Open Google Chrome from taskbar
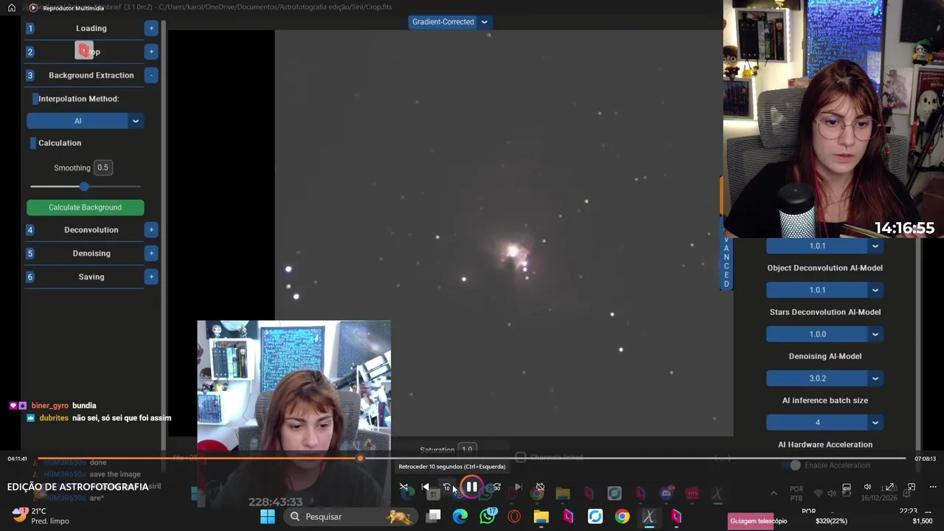Image resolution: width=944 pixels, height=531 pixels. point(622,516)
